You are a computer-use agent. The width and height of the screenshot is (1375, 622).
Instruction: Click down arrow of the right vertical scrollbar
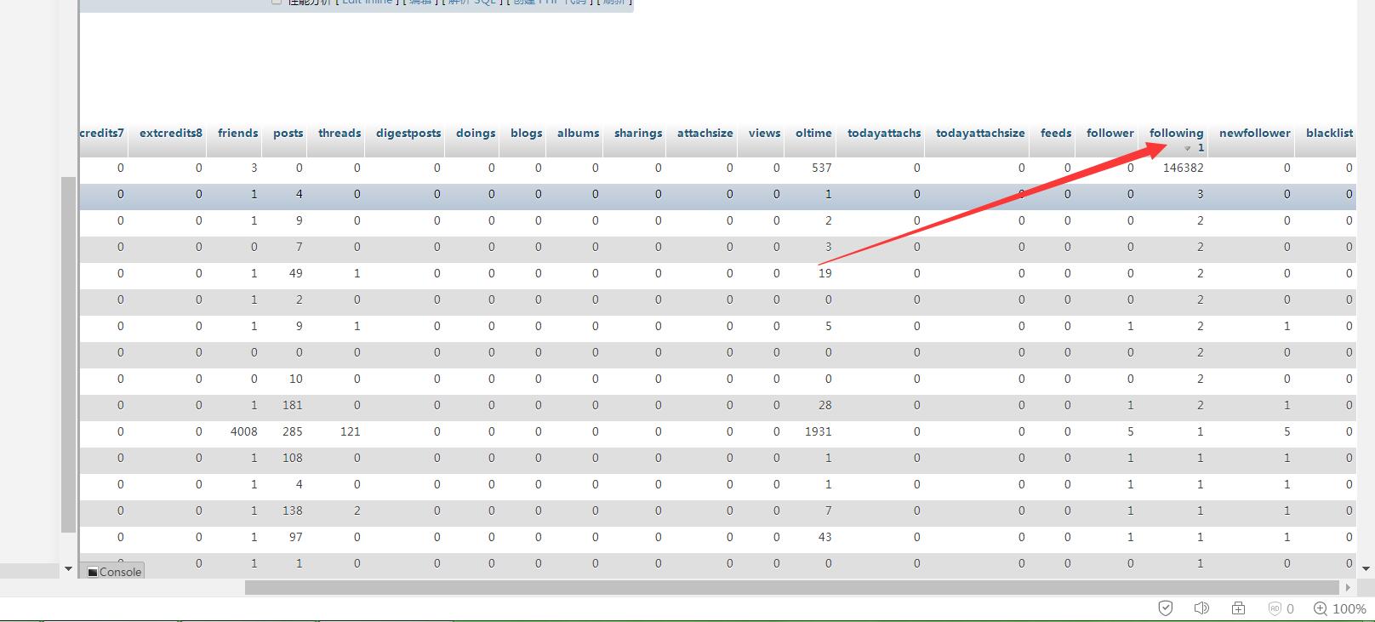1366,568
